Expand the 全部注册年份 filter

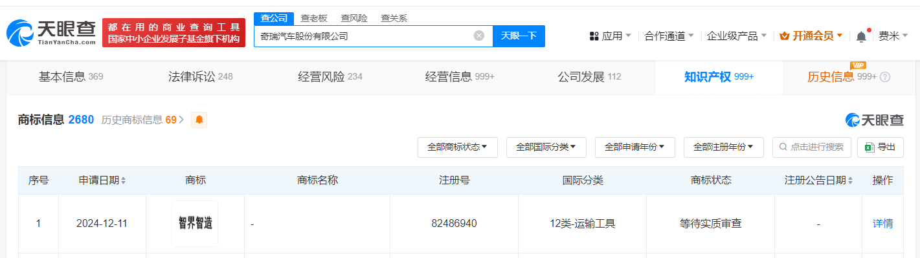pyautogui.click(x=723, y=147)
